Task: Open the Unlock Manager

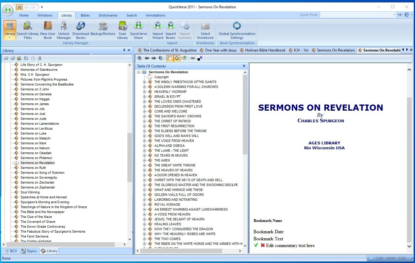Action: [x=64, y=30]
